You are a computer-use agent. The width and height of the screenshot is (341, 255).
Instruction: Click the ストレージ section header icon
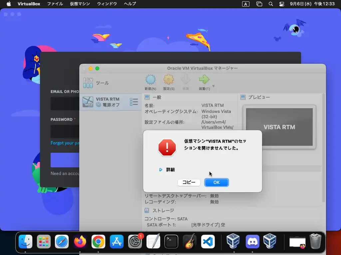(147, 210)
